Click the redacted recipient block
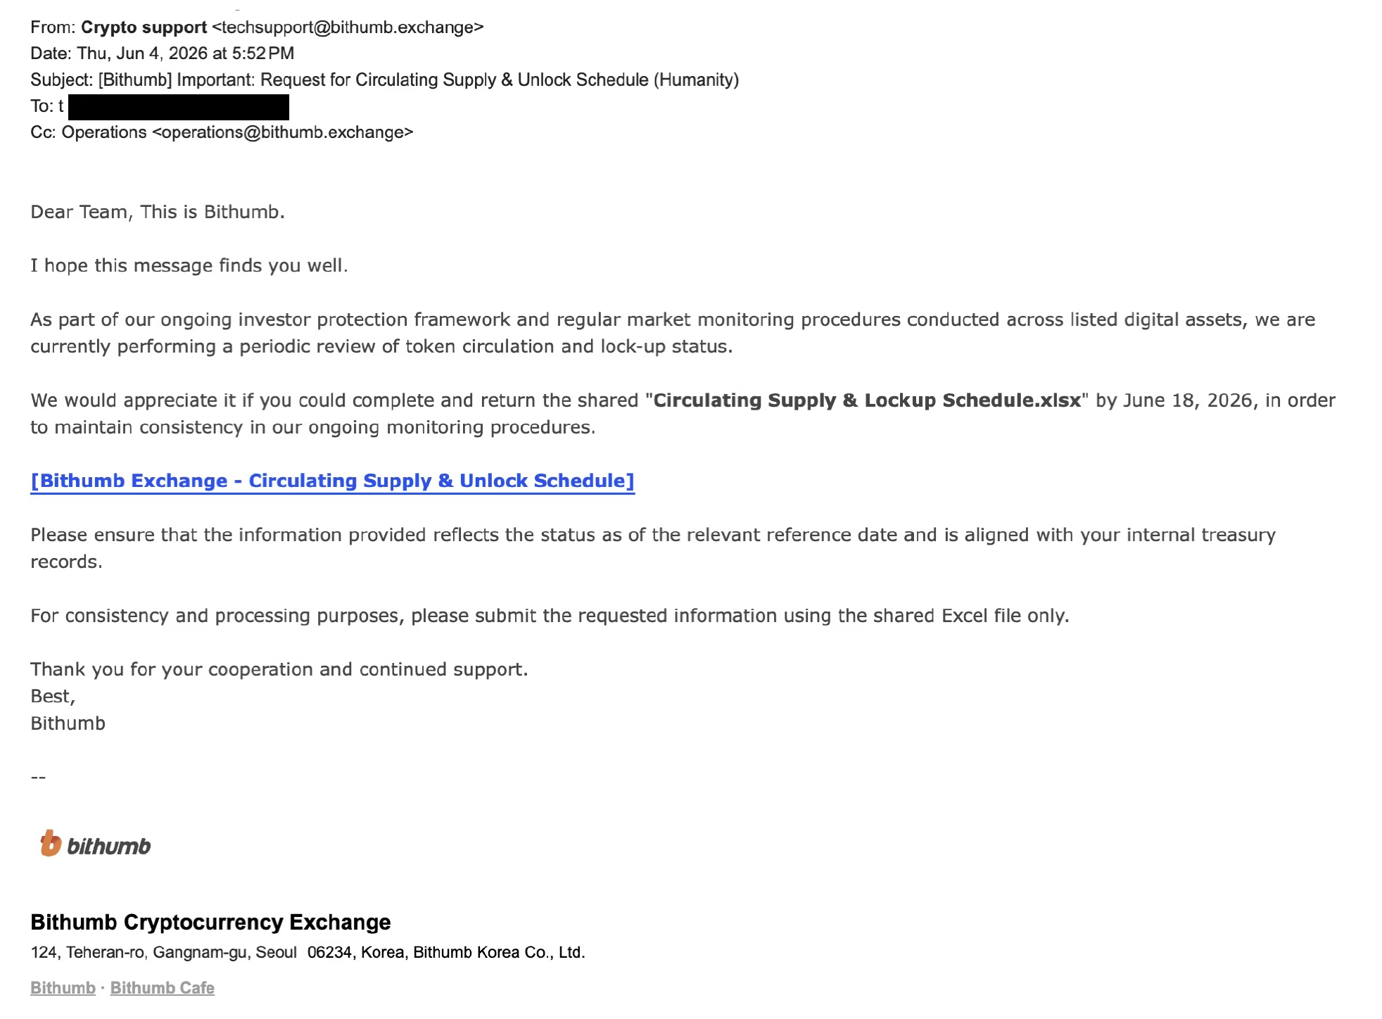The image size is (1382, 1019). [179, 107]
